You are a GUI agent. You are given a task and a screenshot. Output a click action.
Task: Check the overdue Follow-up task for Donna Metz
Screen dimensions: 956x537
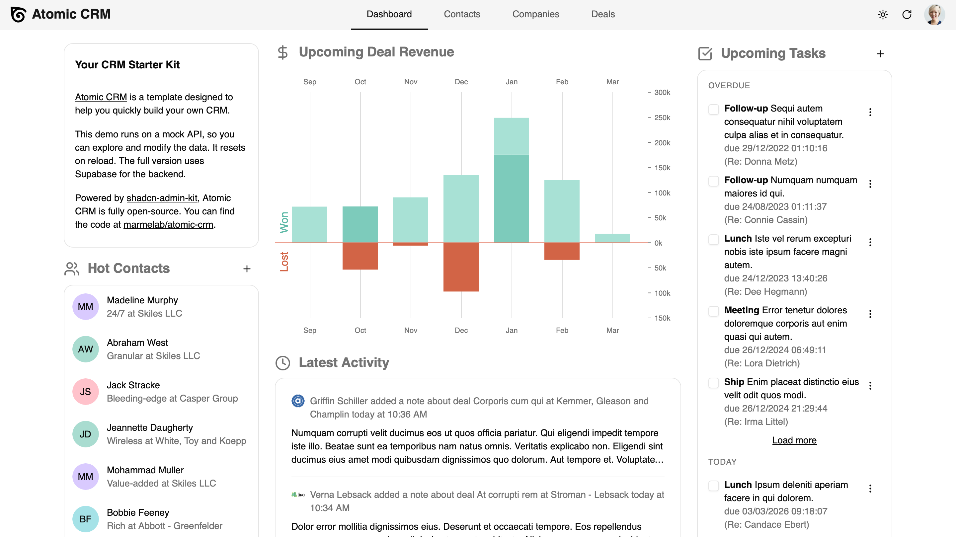(713, 110)
